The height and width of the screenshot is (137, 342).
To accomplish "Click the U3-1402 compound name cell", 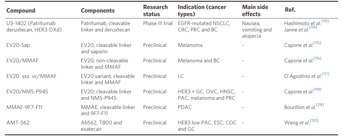I will (34, 27).
